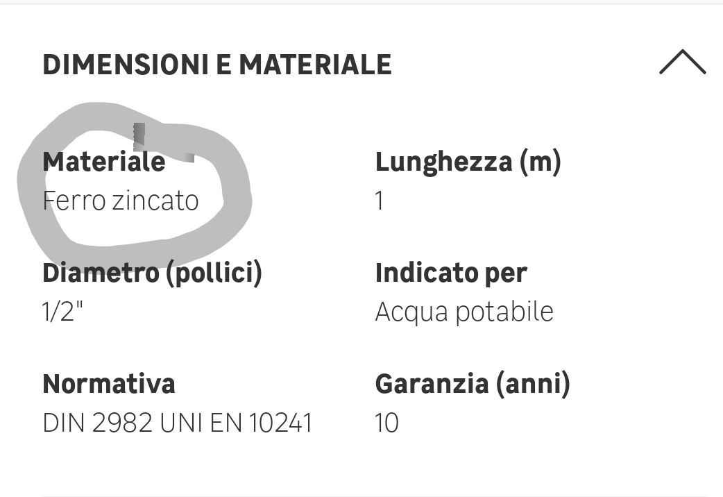
Task: Select the Indicato per label
Action: coord(451,273)
